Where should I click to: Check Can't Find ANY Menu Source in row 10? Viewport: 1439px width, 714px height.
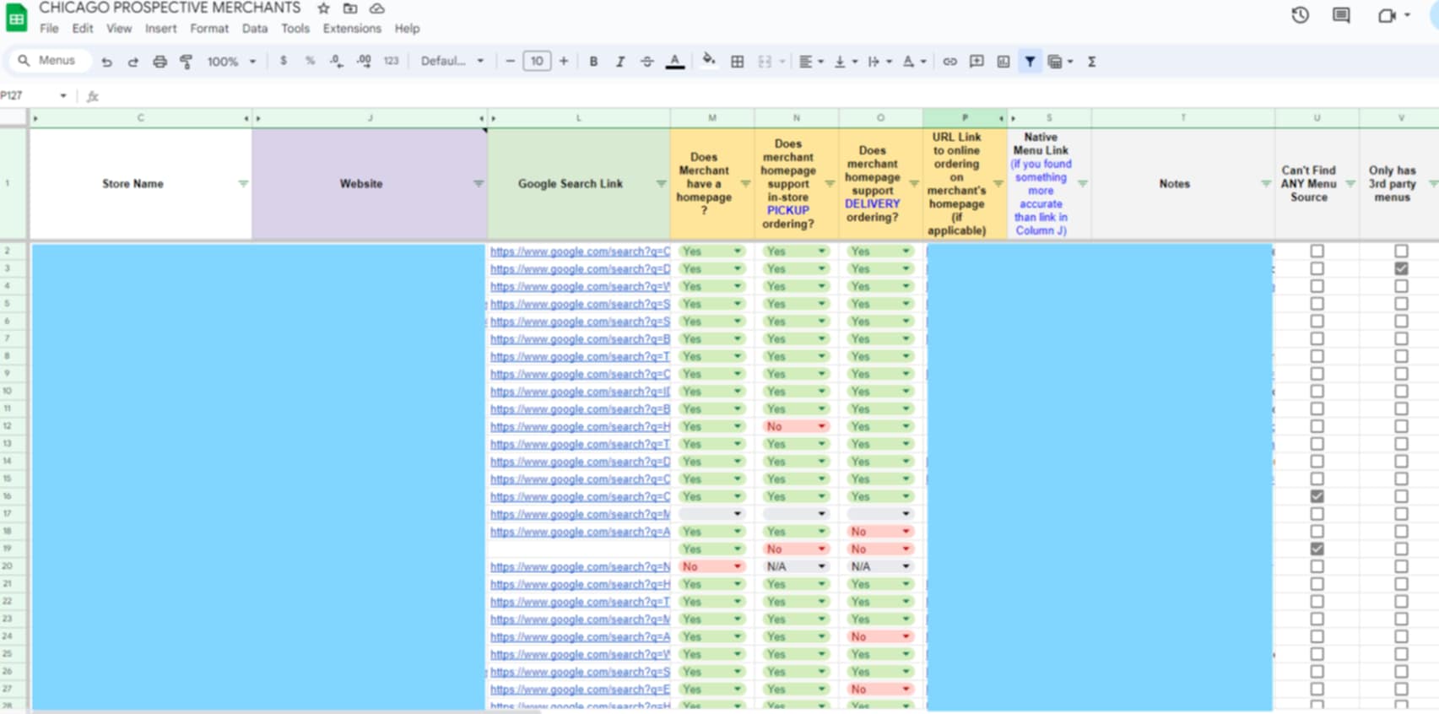pyautogui.click(x=1317, y=392)
